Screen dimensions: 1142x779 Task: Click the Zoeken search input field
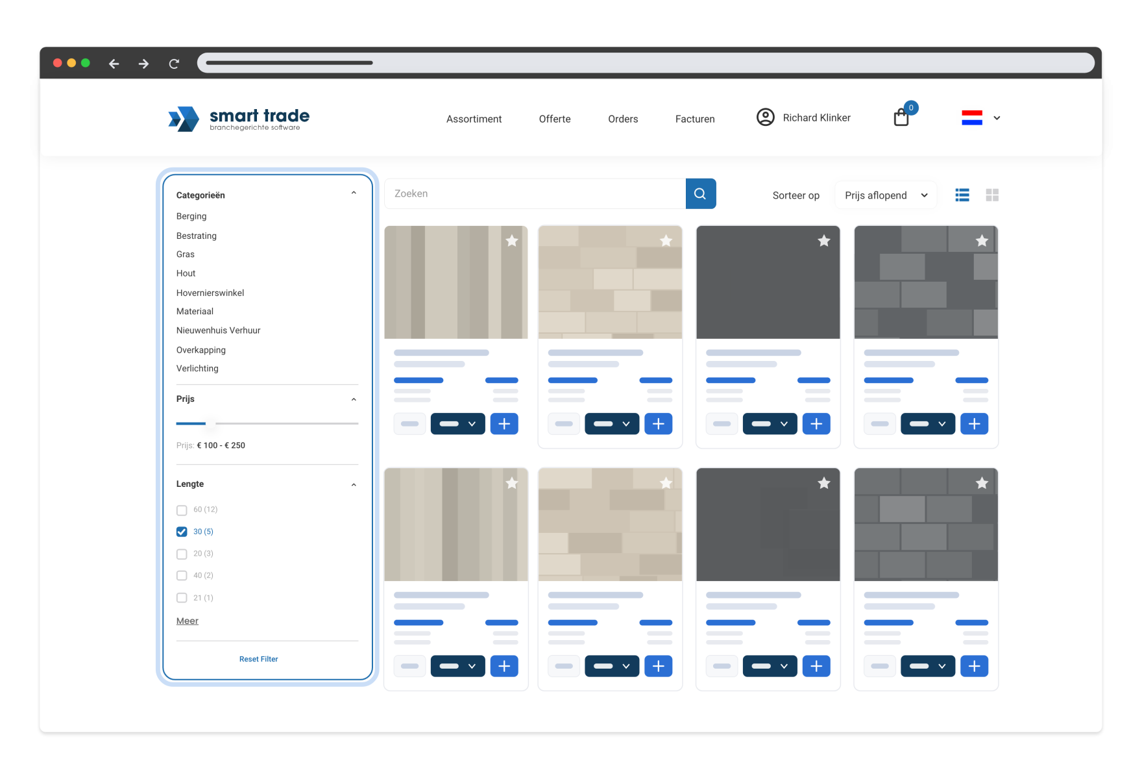pos(535,193)
